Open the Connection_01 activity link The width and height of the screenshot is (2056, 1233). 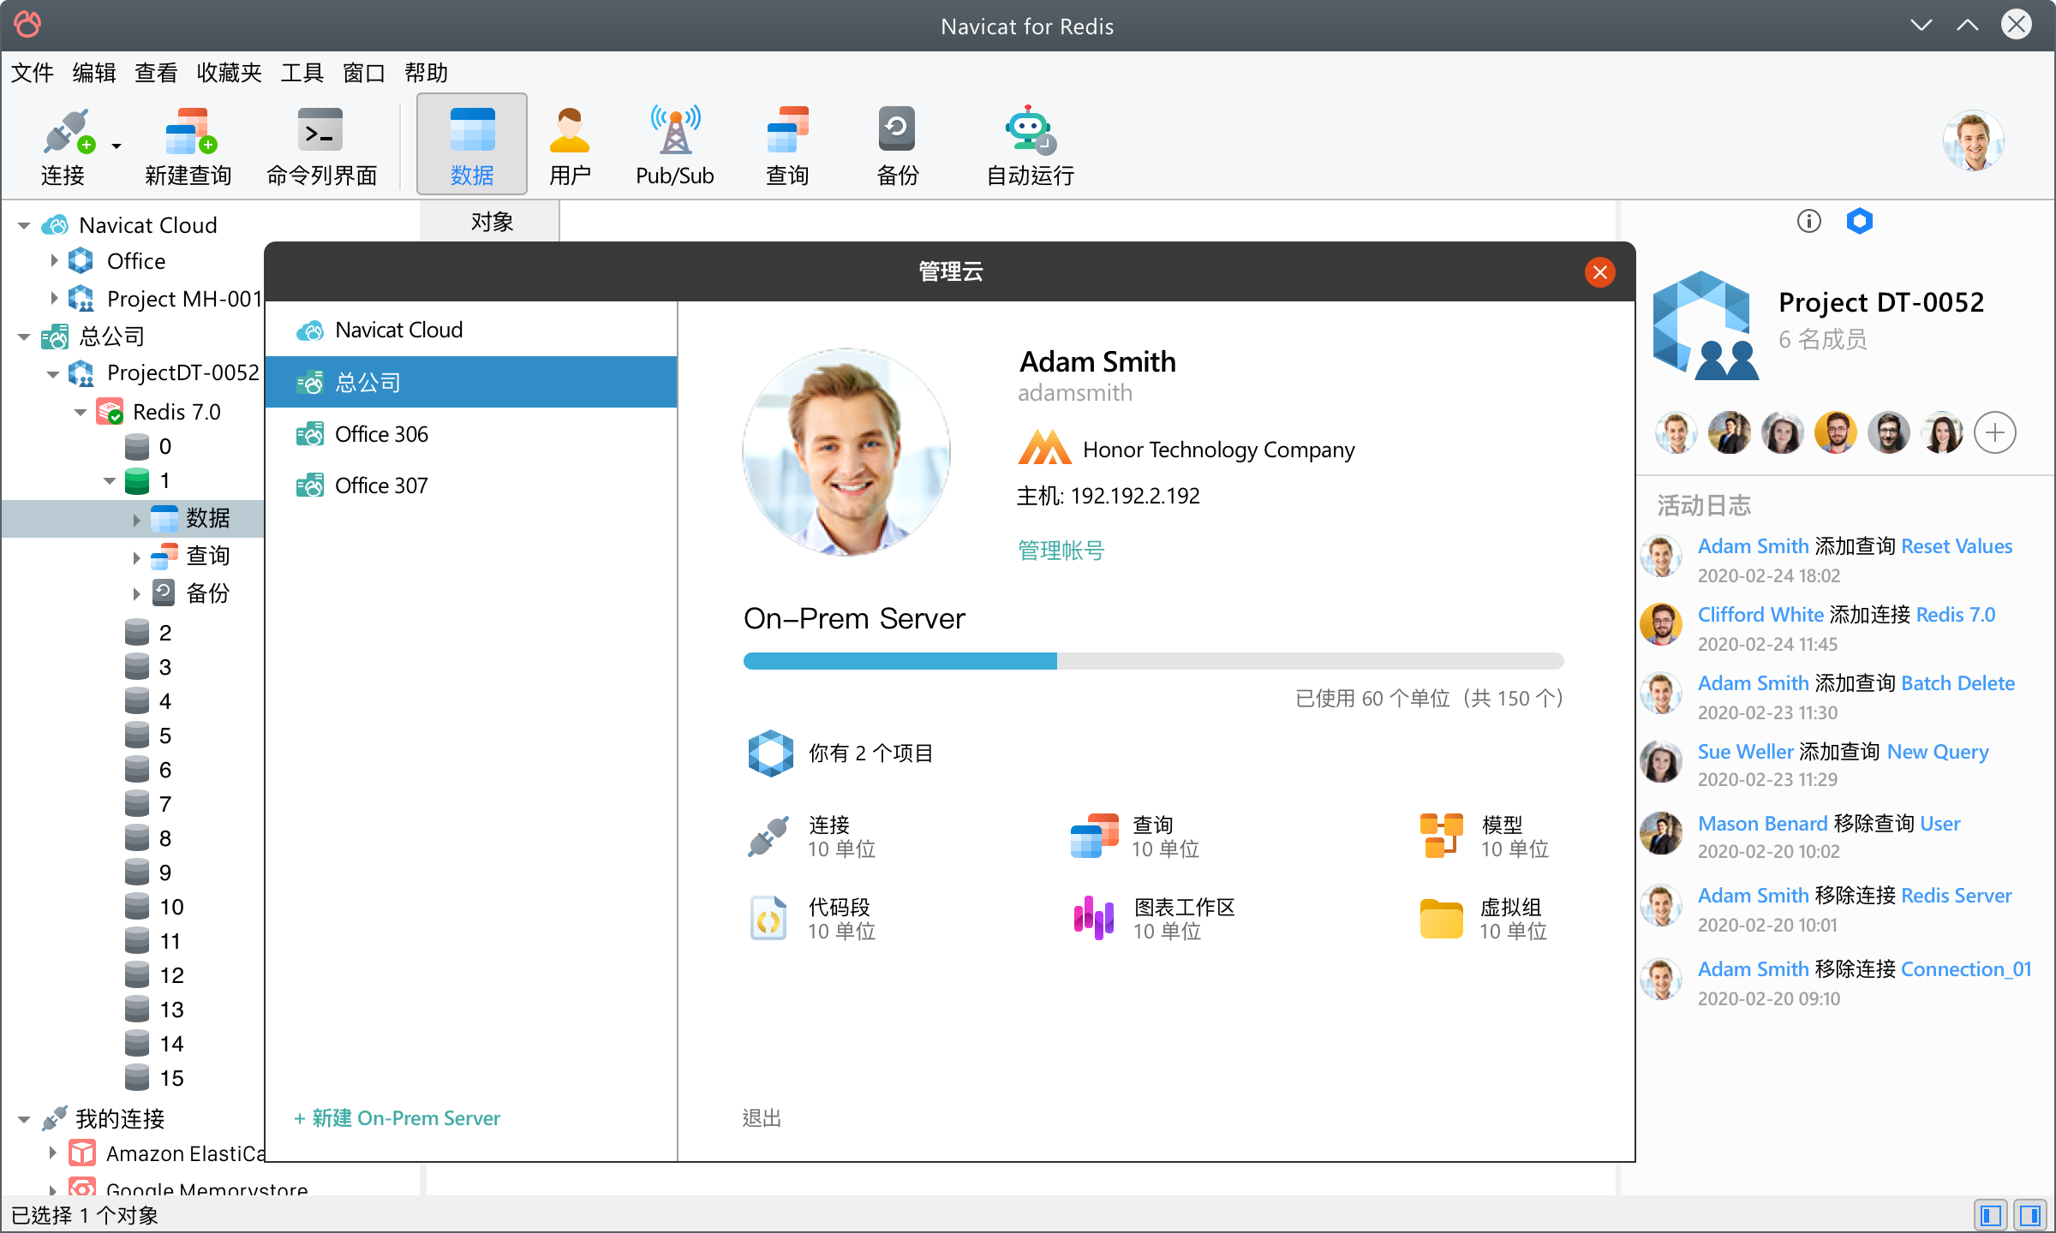(x=1966, y=969)
